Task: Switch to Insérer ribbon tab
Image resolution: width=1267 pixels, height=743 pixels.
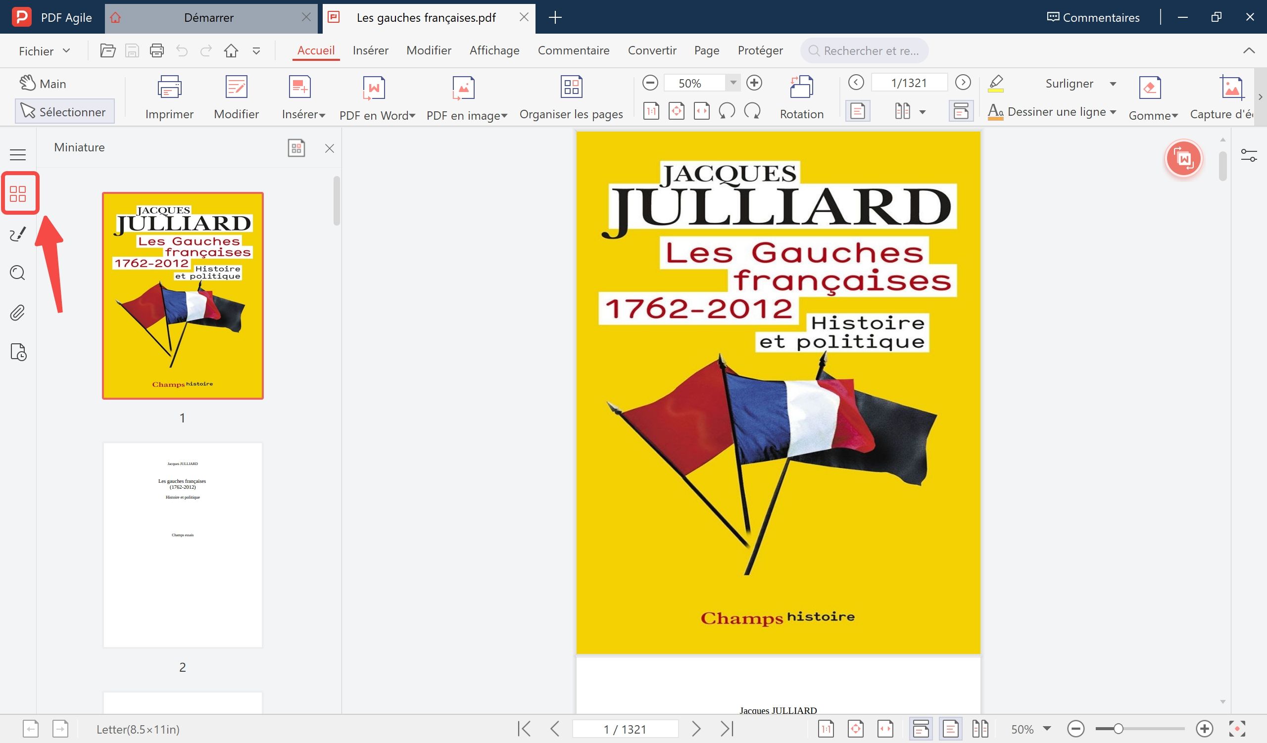Action: (371, 50)
